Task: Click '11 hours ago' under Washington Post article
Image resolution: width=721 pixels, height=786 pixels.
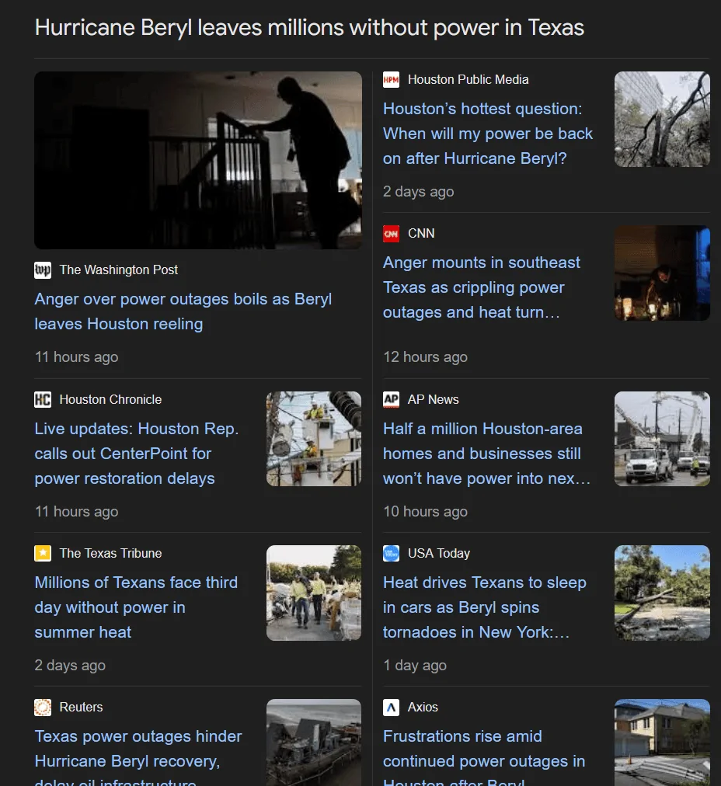Action: point(76,357)
